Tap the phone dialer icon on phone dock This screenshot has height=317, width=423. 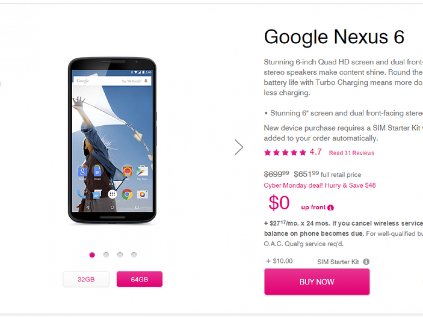tap(81, 194)
